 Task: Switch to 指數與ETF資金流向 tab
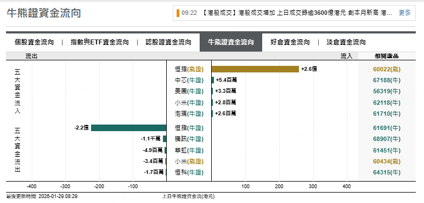pyautogui.click(x=99, y=42)
